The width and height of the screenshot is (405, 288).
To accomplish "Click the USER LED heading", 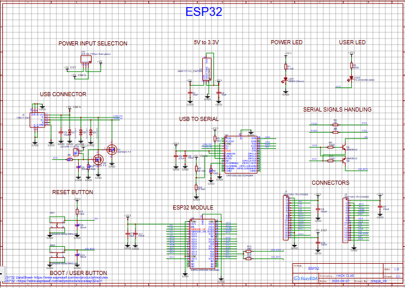I will pos(352,42).
